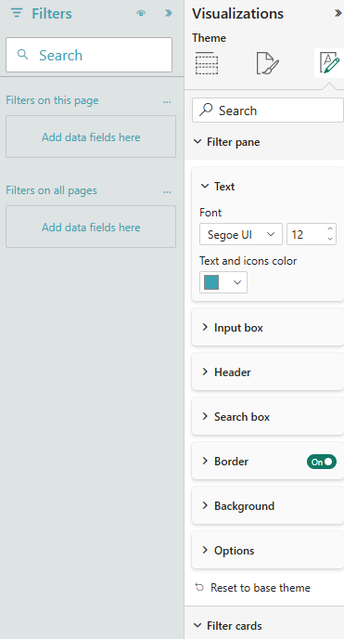Click Add data fields under this page

point(91,137)
